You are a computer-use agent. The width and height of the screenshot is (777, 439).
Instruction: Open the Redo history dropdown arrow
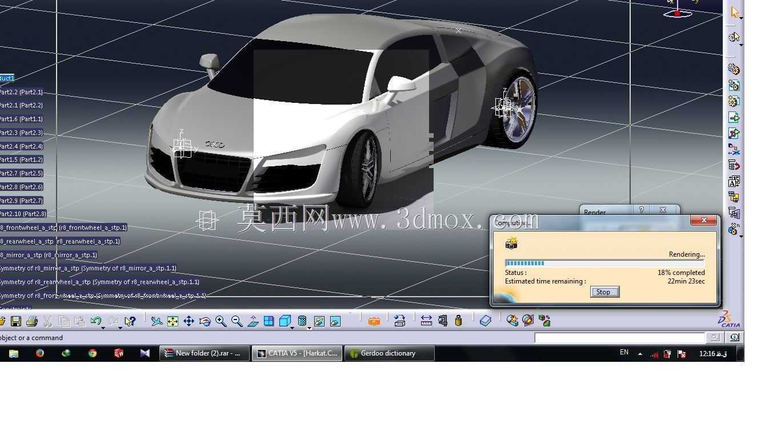click(120, 328)
